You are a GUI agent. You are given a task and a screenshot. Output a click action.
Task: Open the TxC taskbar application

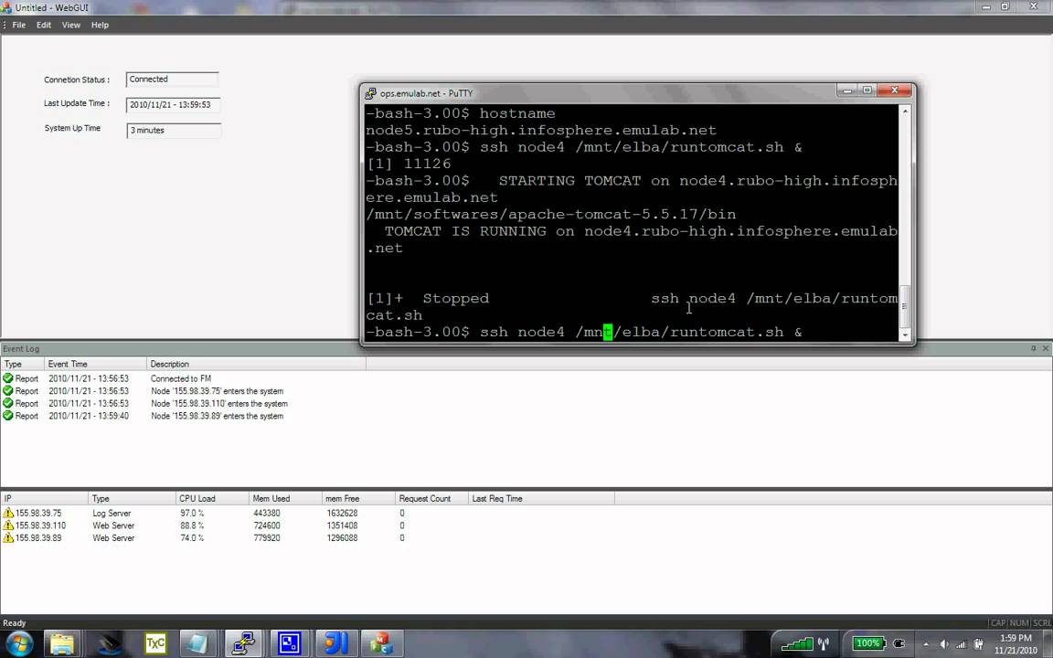click(155, 644)
